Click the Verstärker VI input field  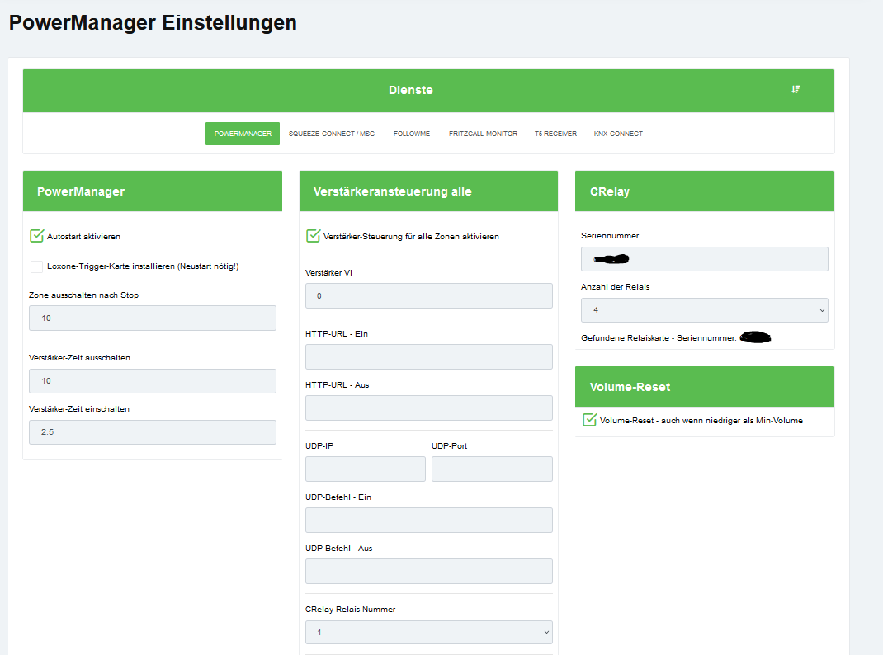coord(428,296)
